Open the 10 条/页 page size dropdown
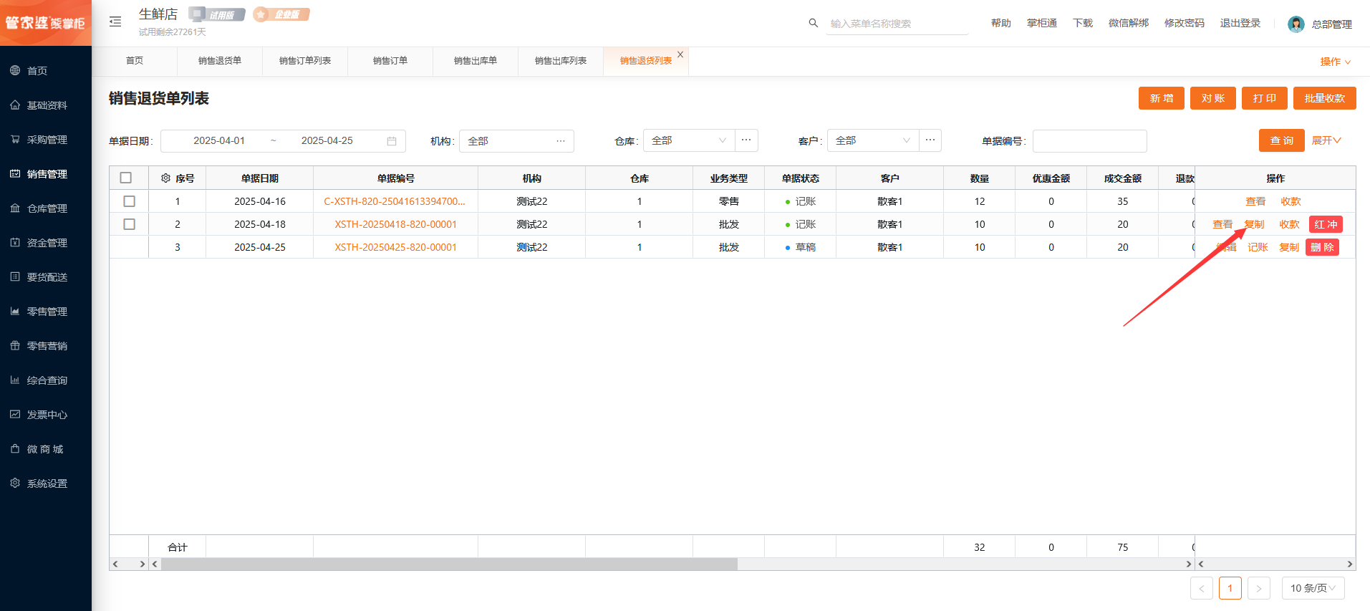The width and height of the screenshot is (1370, 611). 1313,588
